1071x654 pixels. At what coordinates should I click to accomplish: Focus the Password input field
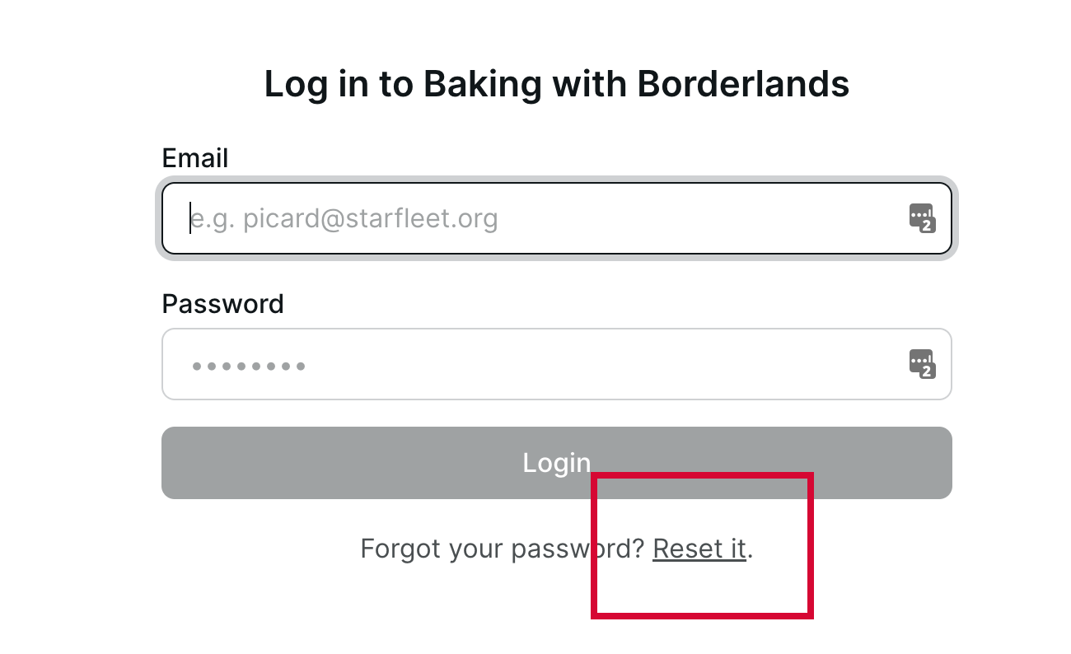pos(557,364)
